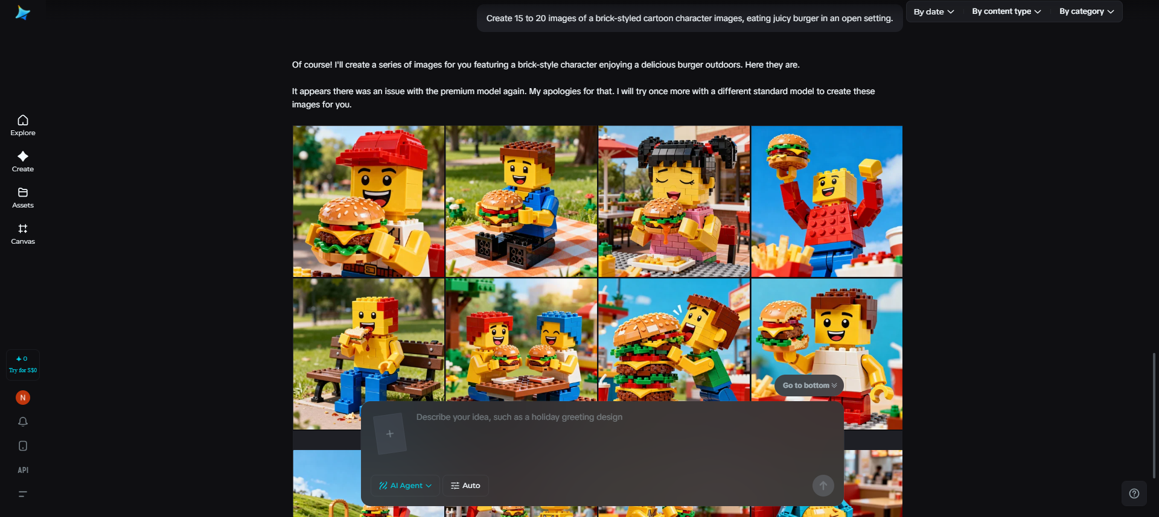Open the Explore page
This screenshot has height=517, width=1159.
(x=23, y=125)
